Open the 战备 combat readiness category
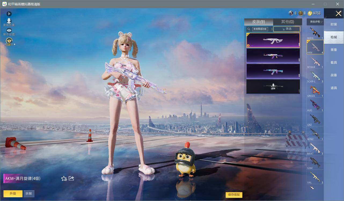Image resolution: width=344 pixels, height=201 pixels. coord(334,75)
